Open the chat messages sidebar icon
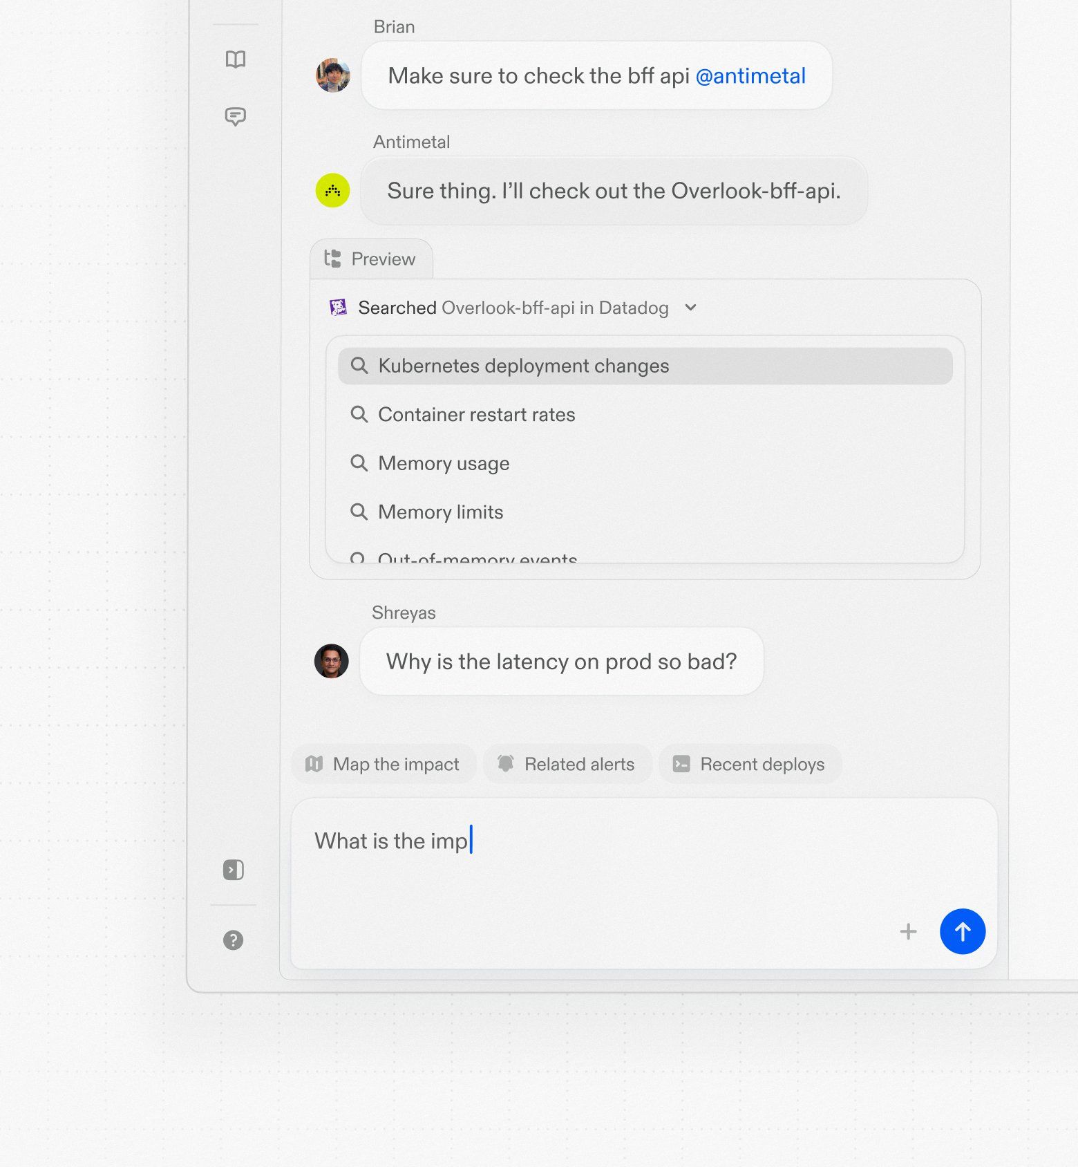The height and width of the screenshot is (1167, 1078). click(x=236, y=116)
